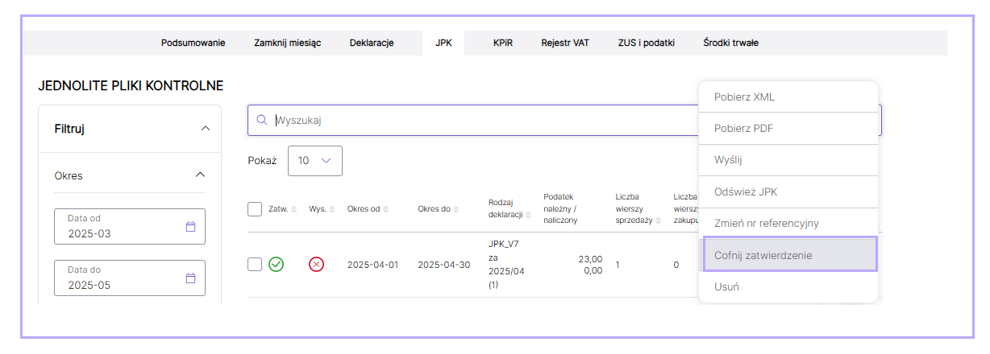Open the Podsumowanie tab
Screen dimensions: 990x354
tap(193, 43)
